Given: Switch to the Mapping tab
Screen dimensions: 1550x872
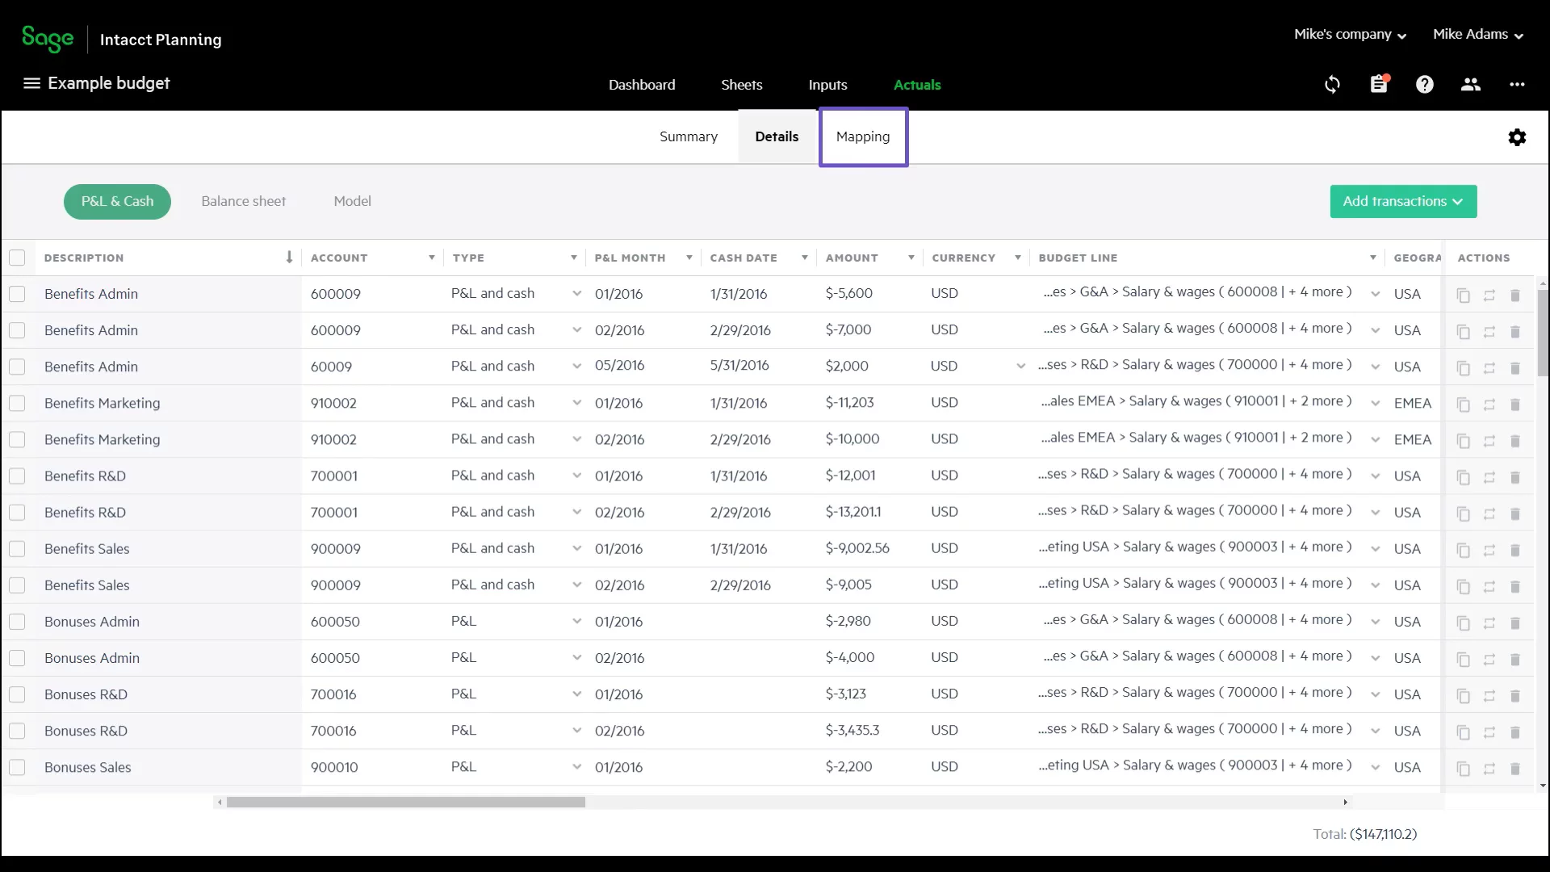Looking at the screenshot, I should point(863,136).
